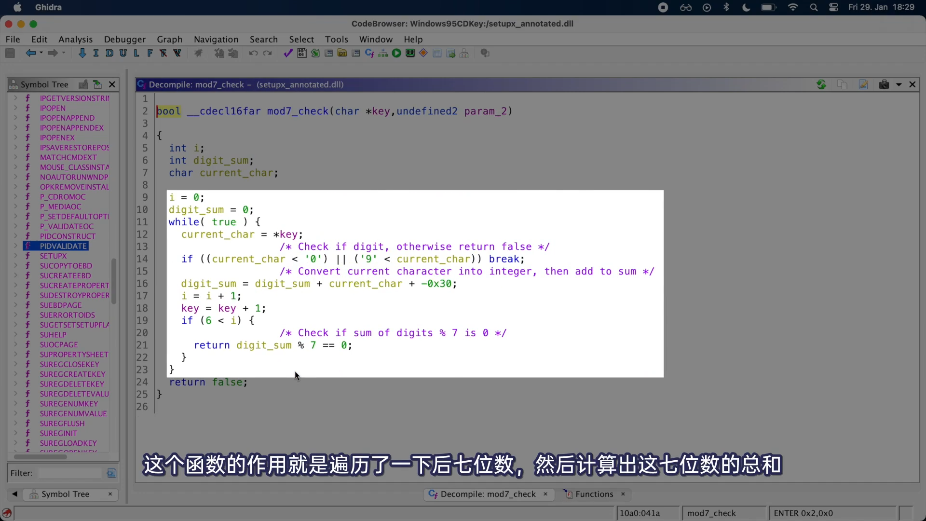The image size is (926, 521).
Task: Click the purple checkmark icon
Action: pyautogui.click(x=288, y=53)
